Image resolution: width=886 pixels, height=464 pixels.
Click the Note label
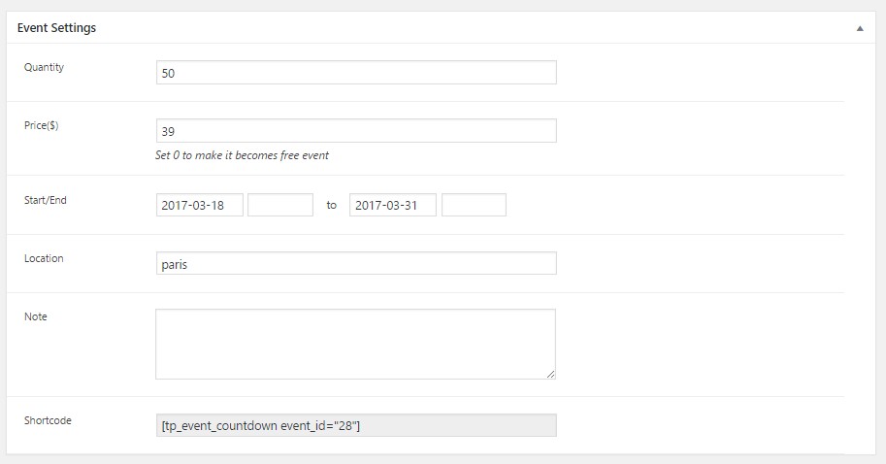36,316
